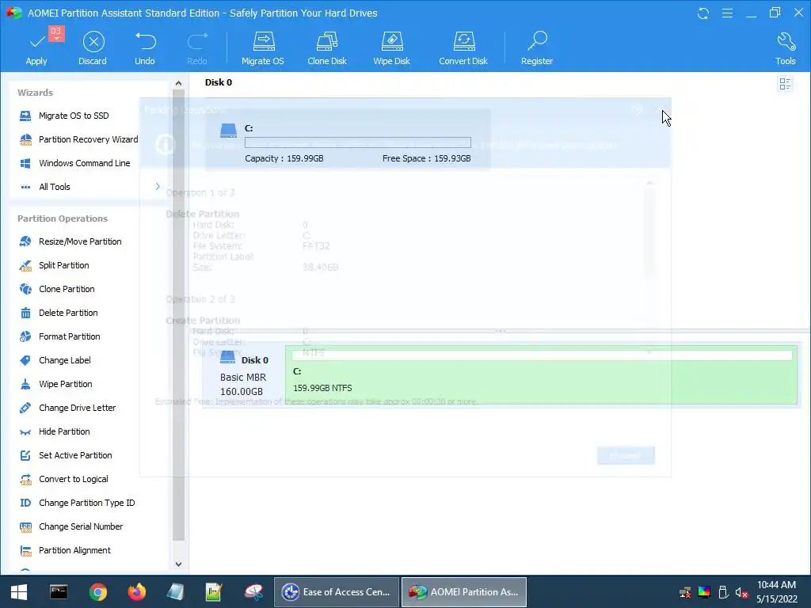Open the Tools wrench menu

pyautogui.click(x=786, y=48)
